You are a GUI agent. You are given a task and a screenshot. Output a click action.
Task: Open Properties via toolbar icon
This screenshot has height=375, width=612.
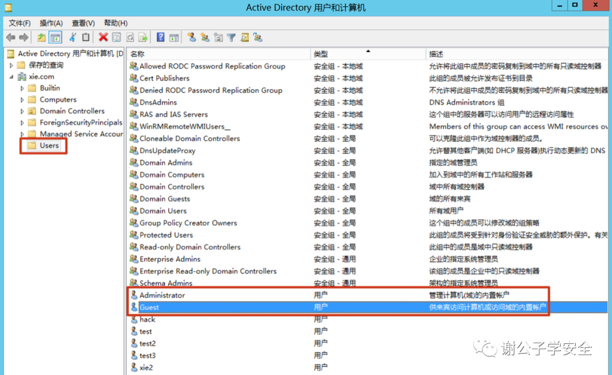click(116, 37)
